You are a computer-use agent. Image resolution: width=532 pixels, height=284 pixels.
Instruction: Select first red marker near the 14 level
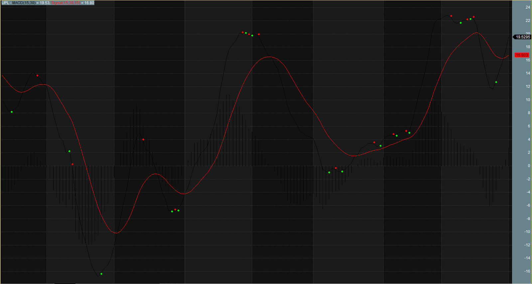(37, 75)
